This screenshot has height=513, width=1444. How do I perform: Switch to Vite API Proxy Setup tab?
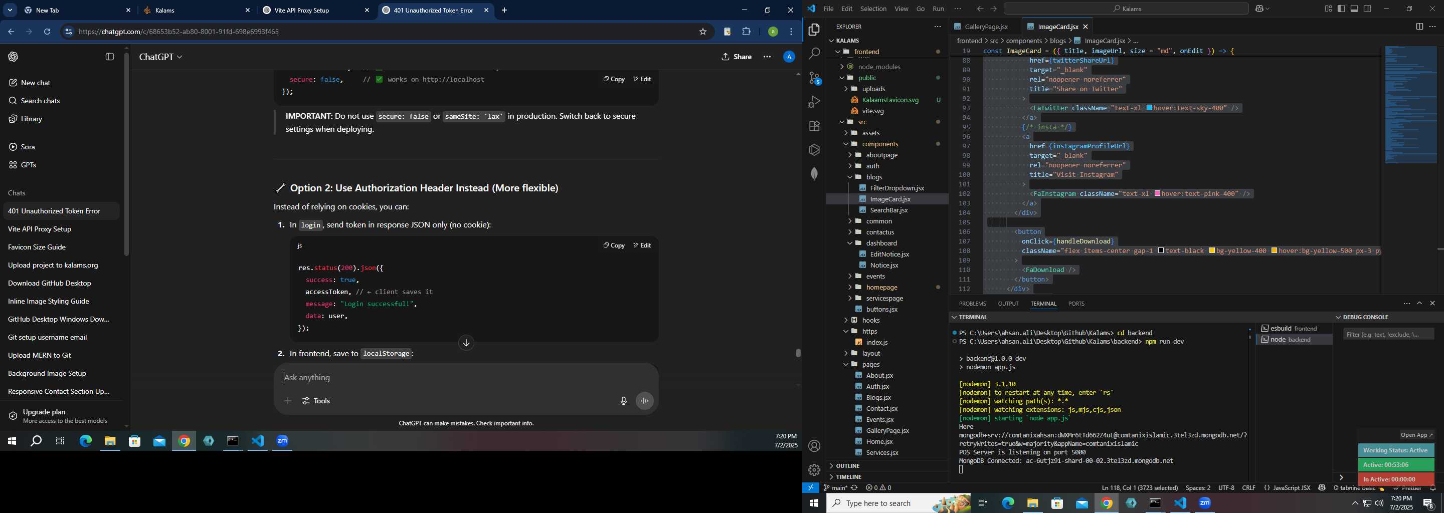tap(316, 10)
